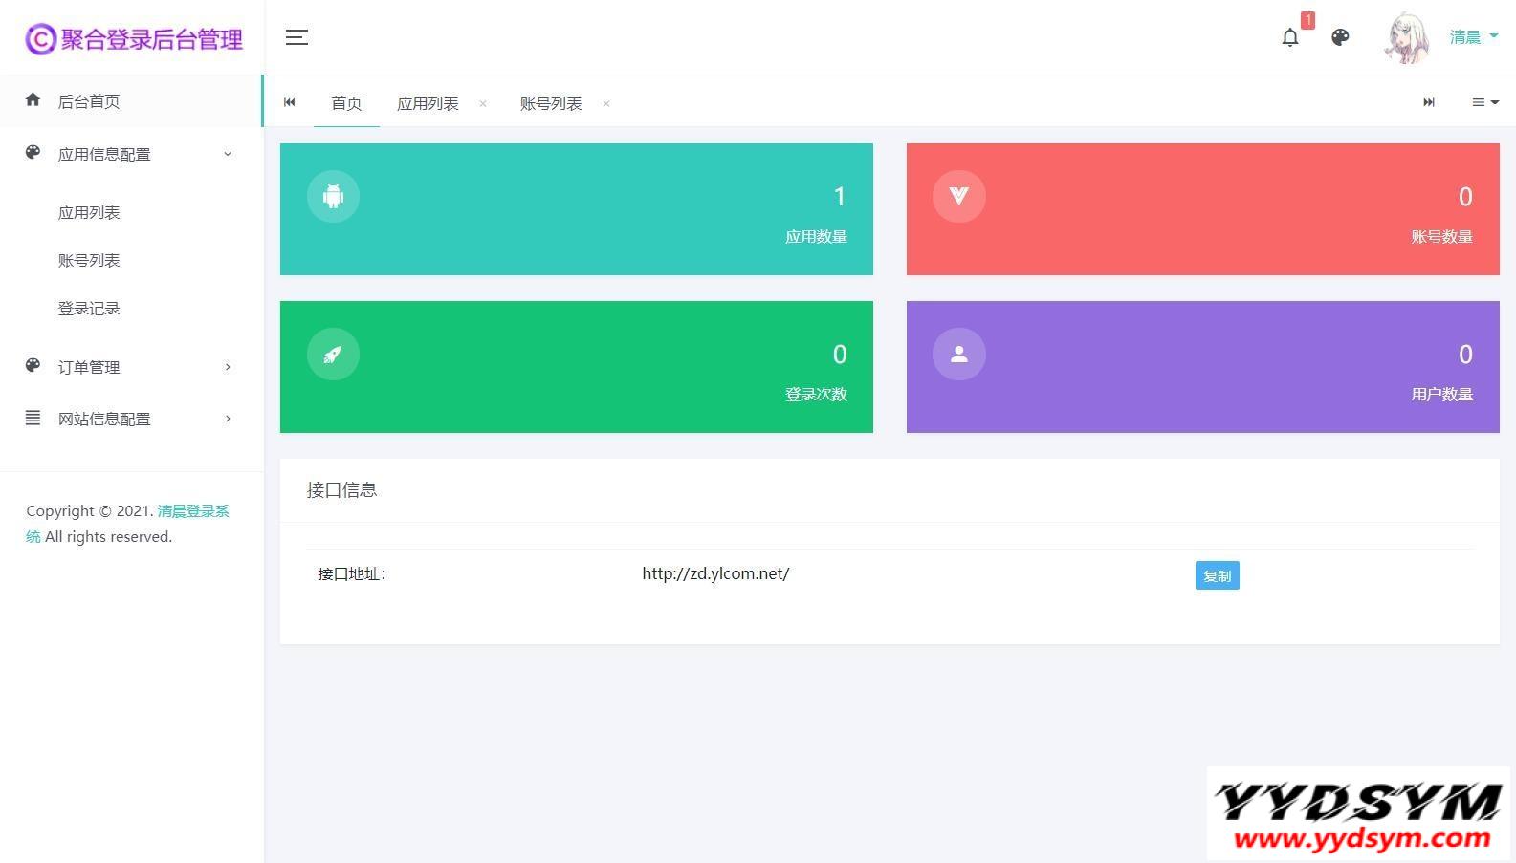Close the 账号列表 tab
The height and width of the screenshot is (863, 1516).
(606, 103)
